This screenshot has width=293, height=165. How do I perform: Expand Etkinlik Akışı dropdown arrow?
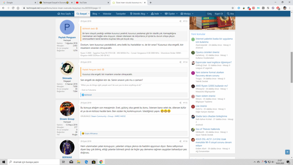147,14
